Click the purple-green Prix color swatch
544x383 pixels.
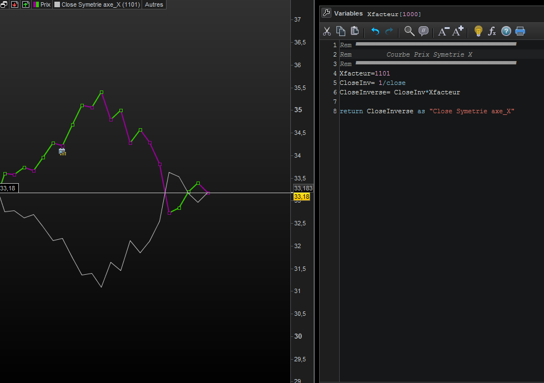pos(36,4)
